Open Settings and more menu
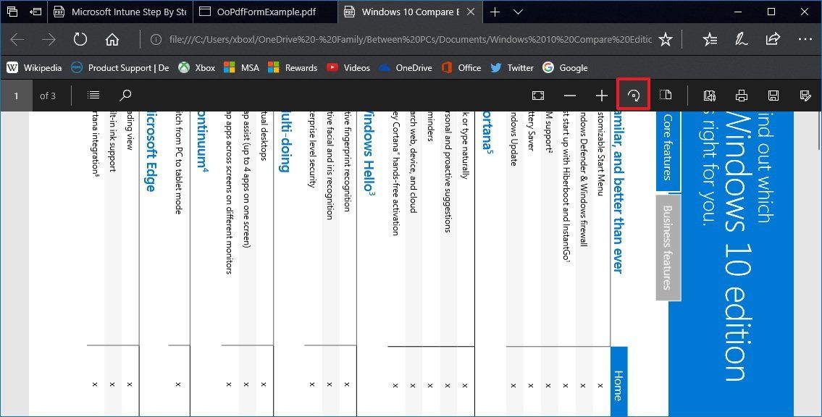 coord(805,39)
